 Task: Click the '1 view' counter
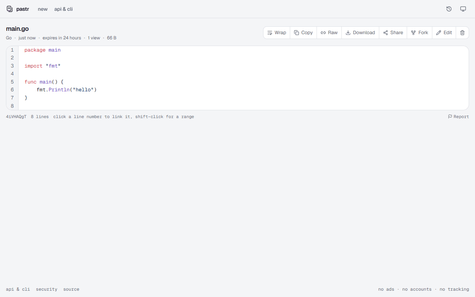click(x=94, y=38)
